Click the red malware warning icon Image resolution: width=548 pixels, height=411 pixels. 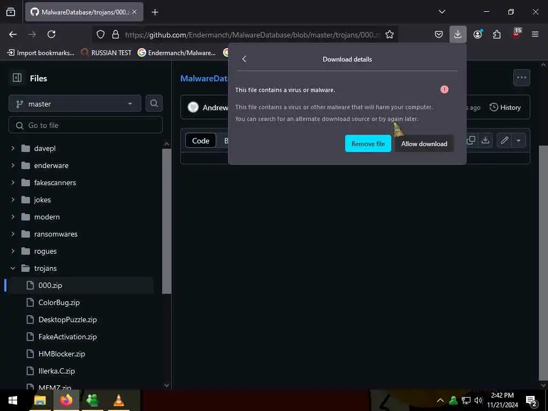(444, 89)
